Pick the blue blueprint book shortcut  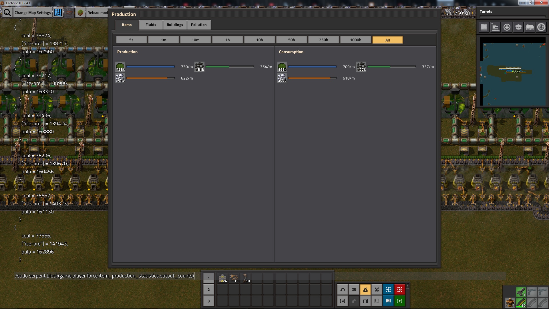(388, 301)
